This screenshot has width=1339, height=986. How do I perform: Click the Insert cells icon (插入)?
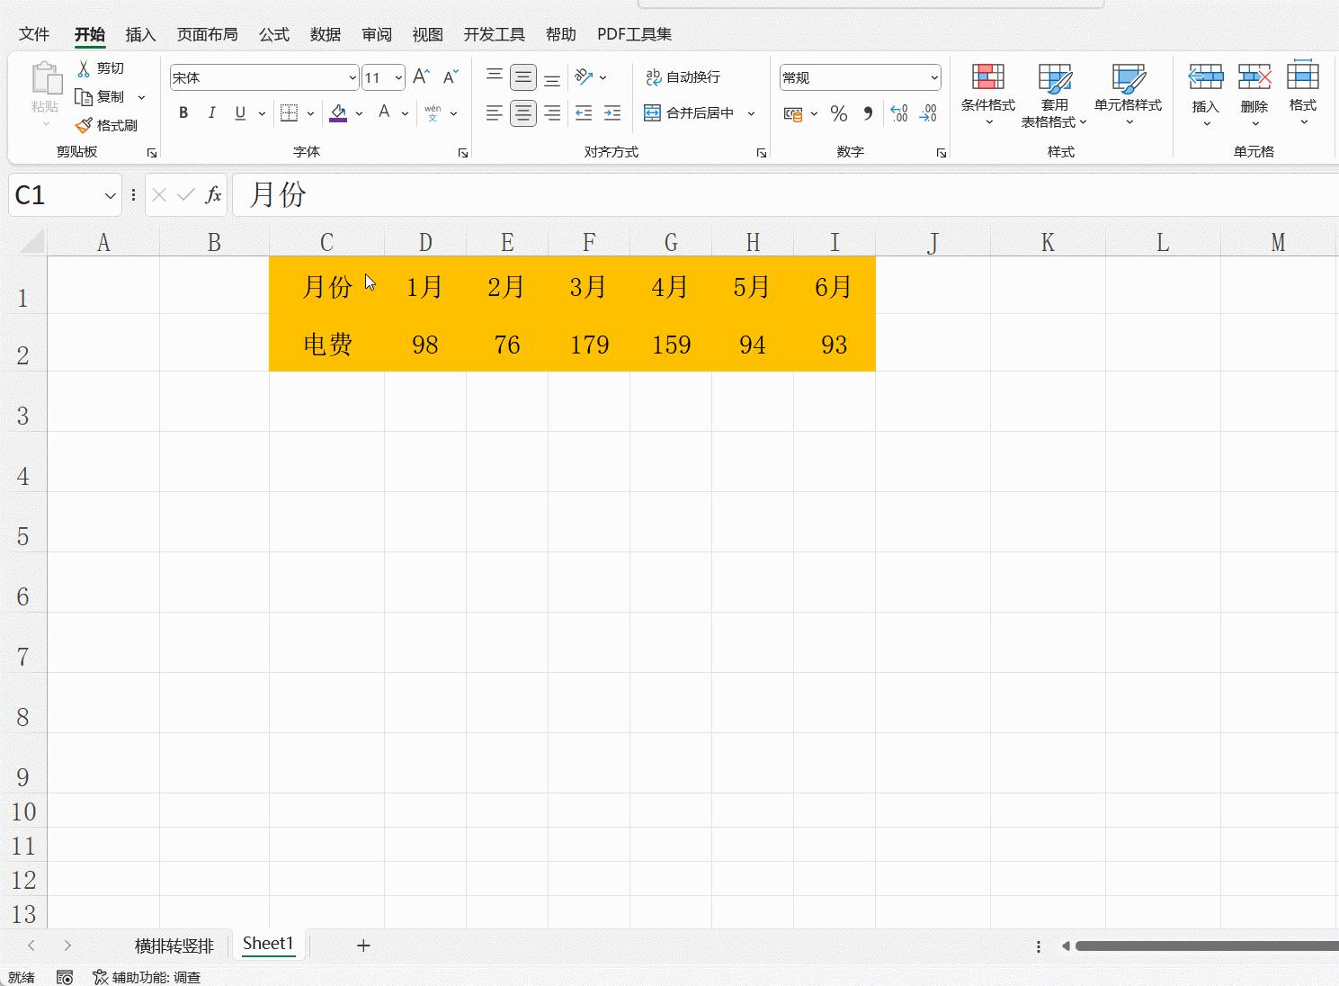click(x=1205, y=90)
